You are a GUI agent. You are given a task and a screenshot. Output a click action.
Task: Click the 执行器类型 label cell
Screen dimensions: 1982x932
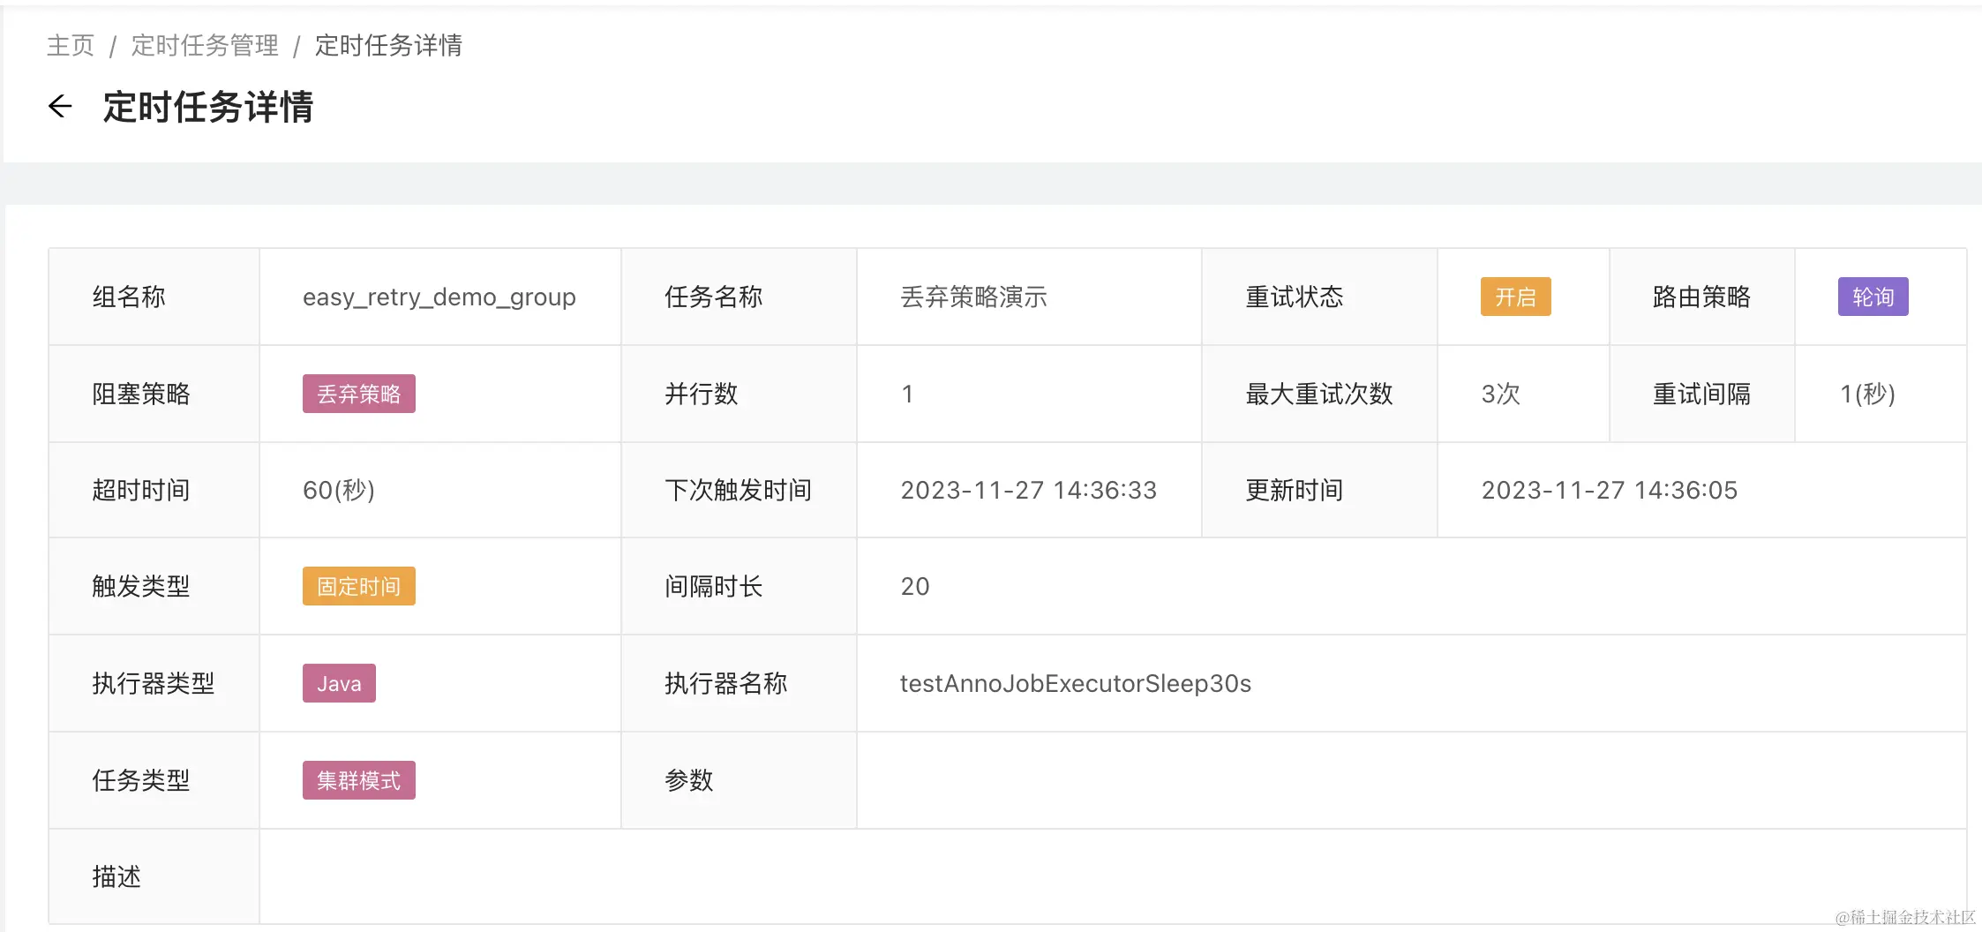tap(154, 683)
